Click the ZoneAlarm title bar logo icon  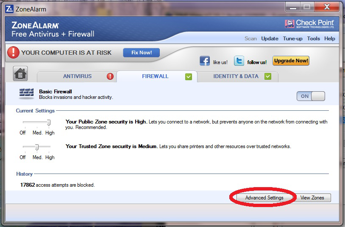pos(9,9)
